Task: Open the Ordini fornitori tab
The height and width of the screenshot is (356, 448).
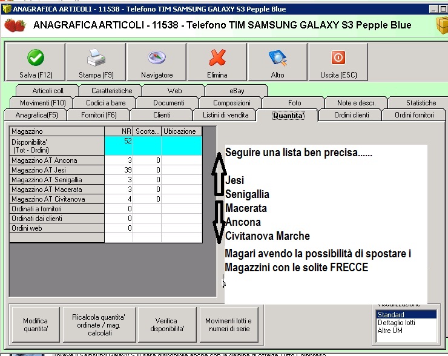Action: coord(414,115)
